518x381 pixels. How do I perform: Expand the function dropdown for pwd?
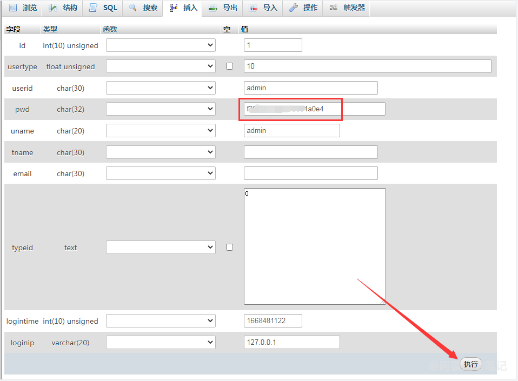click(x=161, y=109)
